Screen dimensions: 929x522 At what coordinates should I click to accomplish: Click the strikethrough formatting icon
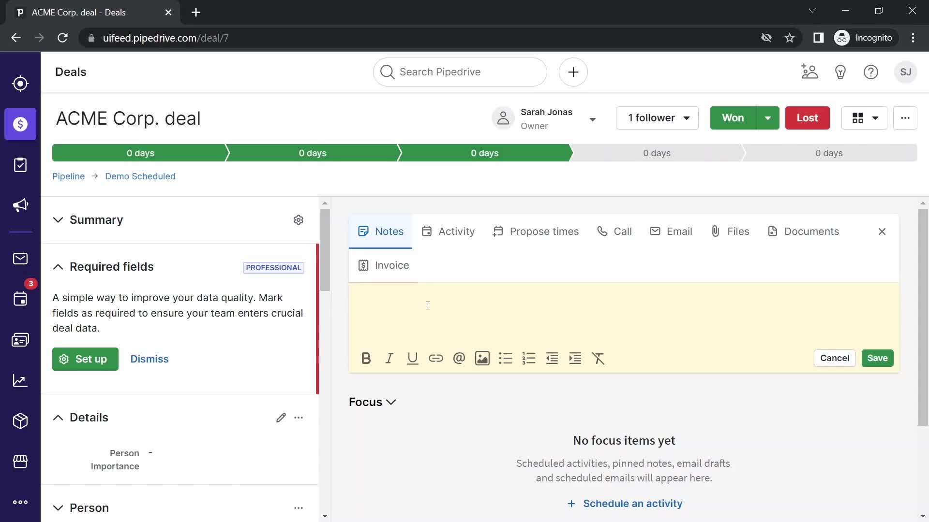599,358
